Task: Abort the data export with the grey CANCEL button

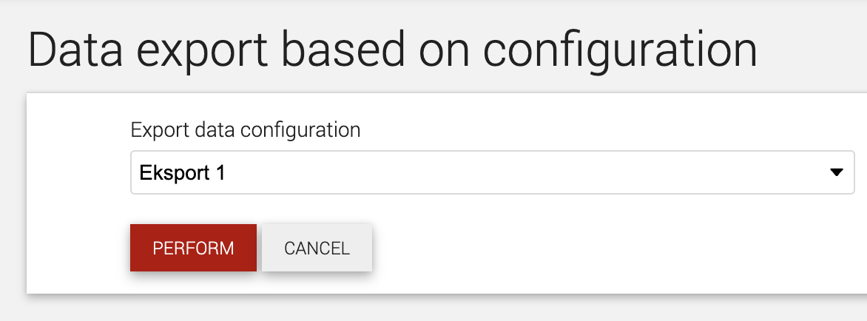Action: tap(317, 248)
